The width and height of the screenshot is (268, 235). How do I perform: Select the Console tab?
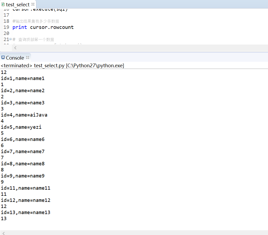point(15,57)
